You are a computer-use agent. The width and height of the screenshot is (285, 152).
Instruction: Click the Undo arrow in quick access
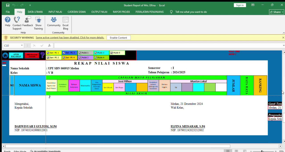point(14,5)
